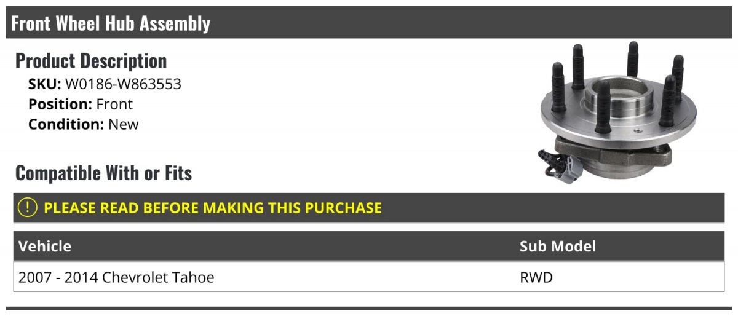Viewport: 738px width, 316px height.
Task: Click the "Front" position value
Action: click(114, 105)
